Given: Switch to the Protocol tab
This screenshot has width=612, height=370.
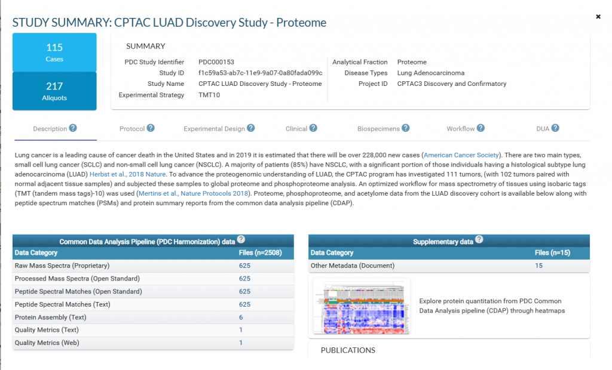Looking at the screenshot, I should (x=131, y=129).
